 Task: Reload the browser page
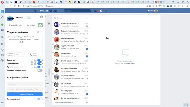coord(15,6)
